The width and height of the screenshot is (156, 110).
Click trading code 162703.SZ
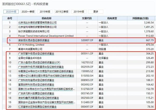[x=87, y=63]
